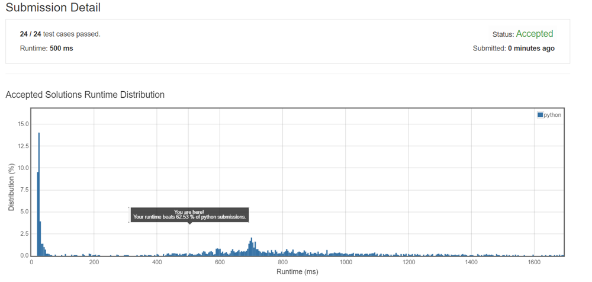Viewport: 592px width, 282px height.
Task: Click the "You are here!" tooltip box
Action: pyautogui.click(x=189, y=214)
